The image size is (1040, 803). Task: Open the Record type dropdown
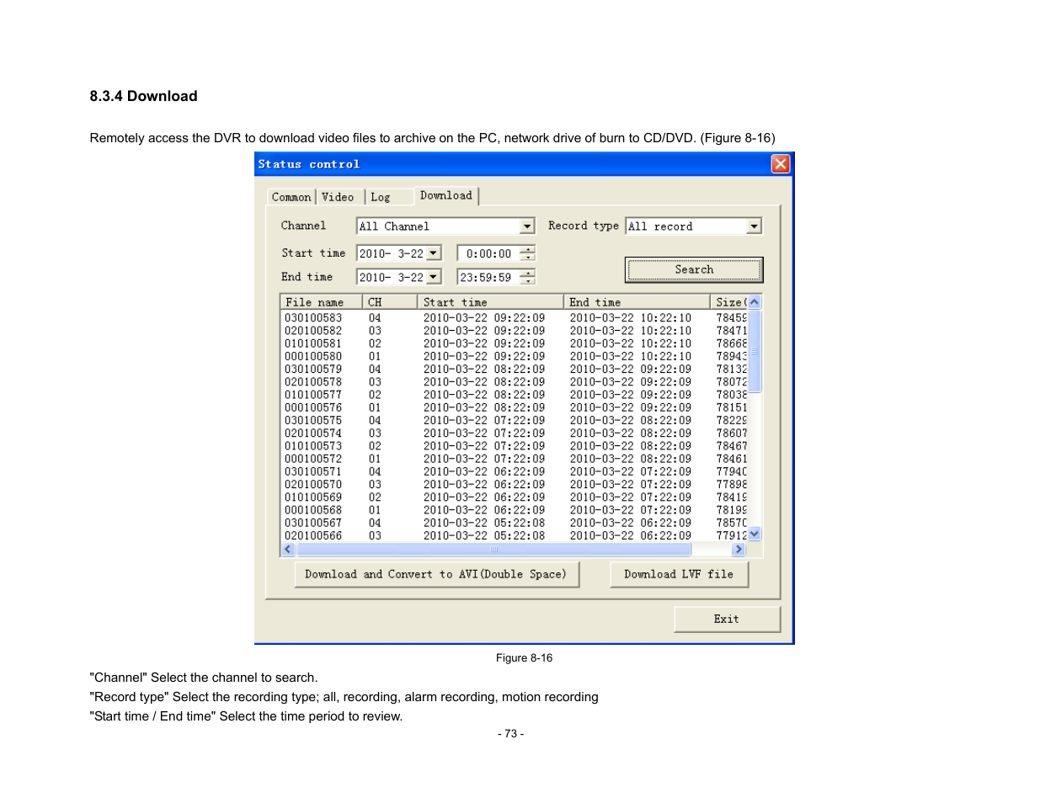(754, 226)
